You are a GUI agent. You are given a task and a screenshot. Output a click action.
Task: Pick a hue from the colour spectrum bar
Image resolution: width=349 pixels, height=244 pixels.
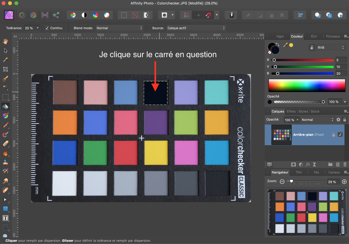tap(307, 85)
